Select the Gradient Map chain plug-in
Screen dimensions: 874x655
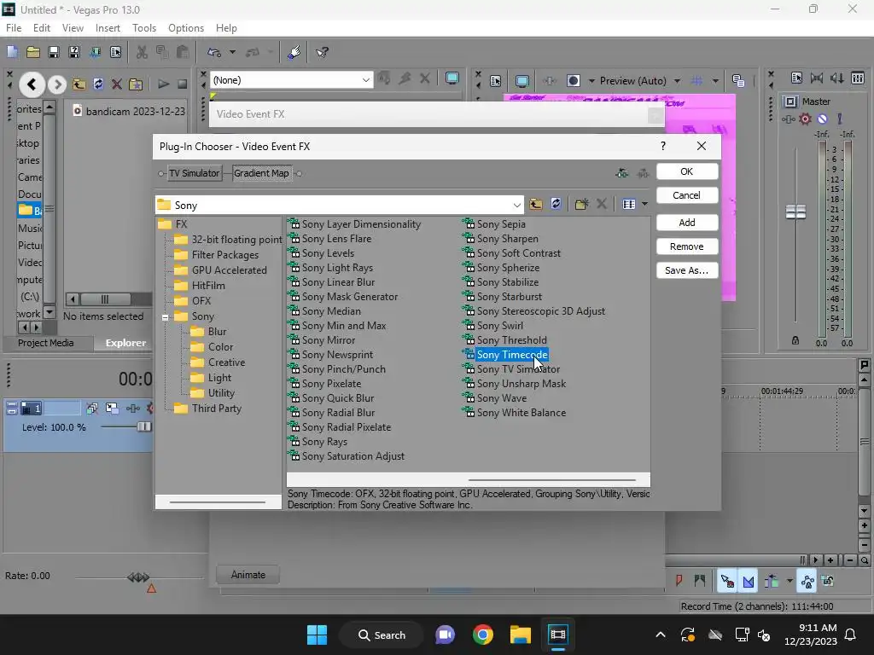click(x=261, y=173)
